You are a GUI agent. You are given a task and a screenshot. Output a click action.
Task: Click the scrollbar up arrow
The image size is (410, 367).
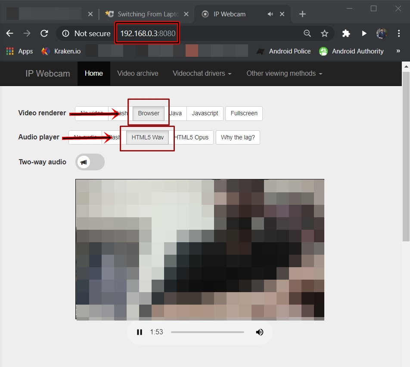[406, 66]
